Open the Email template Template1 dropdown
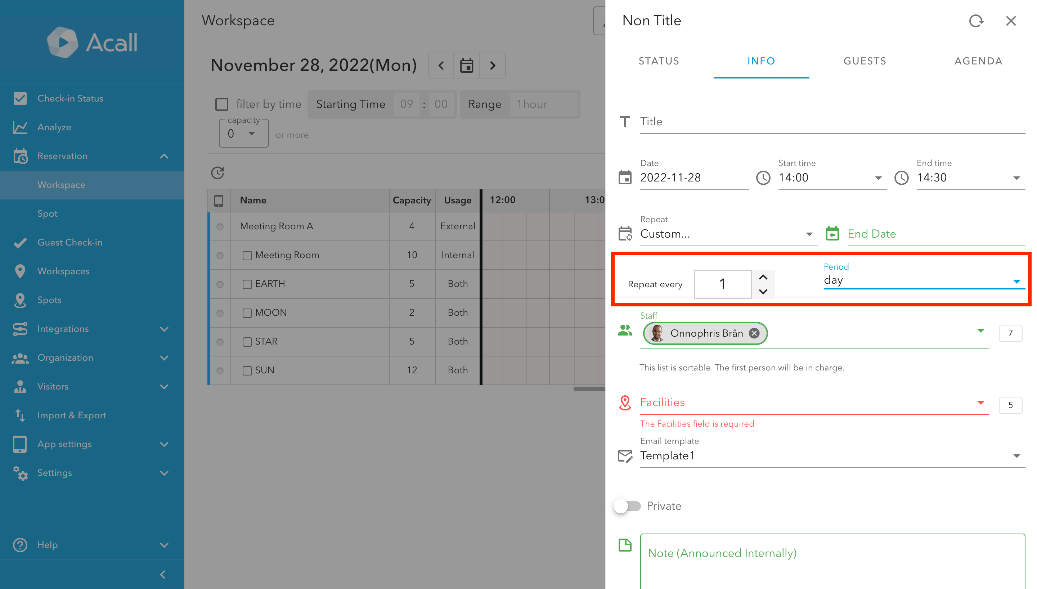The height and width of the screenshot is (589, 1037). (x=1016, y=456)
